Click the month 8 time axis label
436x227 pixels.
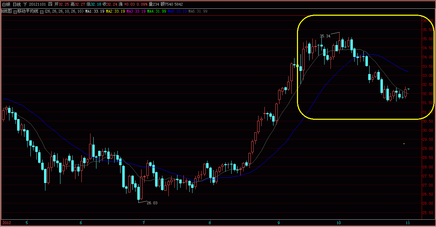(210, 222)
